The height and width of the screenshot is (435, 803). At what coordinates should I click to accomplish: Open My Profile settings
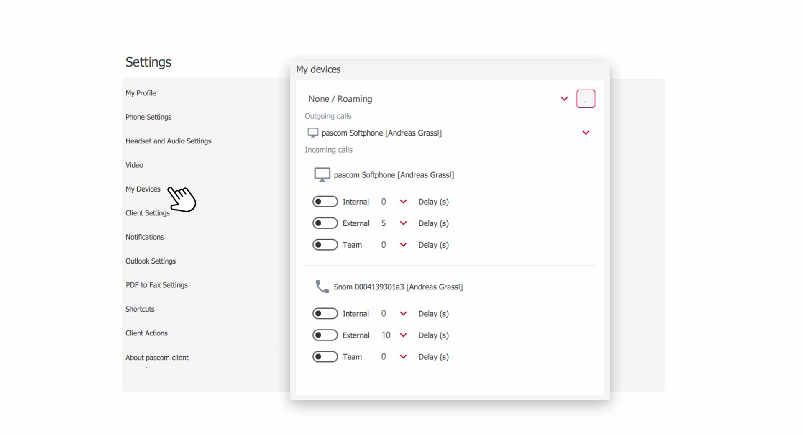[141, 93]
